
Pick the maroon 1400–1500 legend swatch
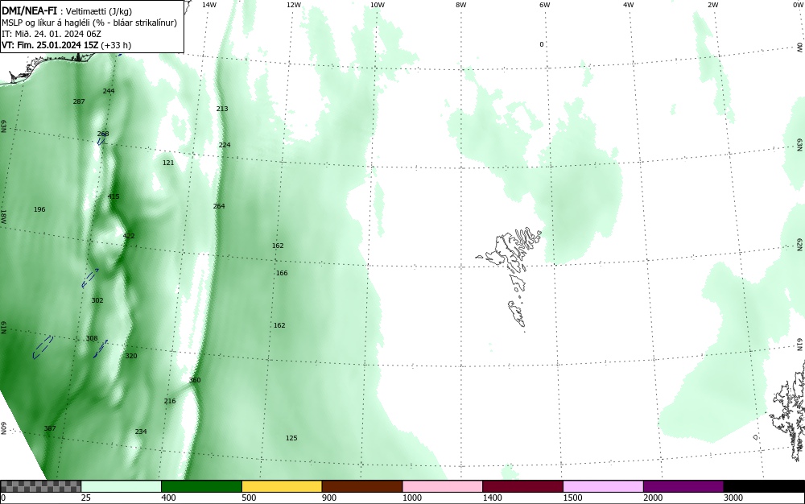click(522, 486)
